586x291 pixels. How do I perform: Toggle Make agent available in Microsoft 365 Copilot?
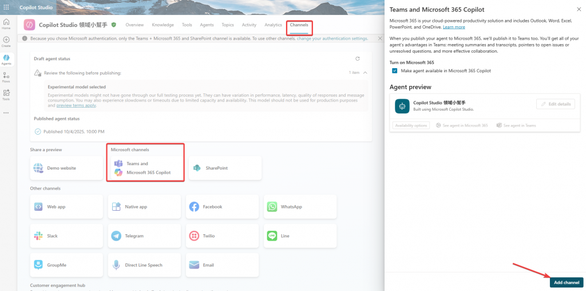click(x=395, y=70)
